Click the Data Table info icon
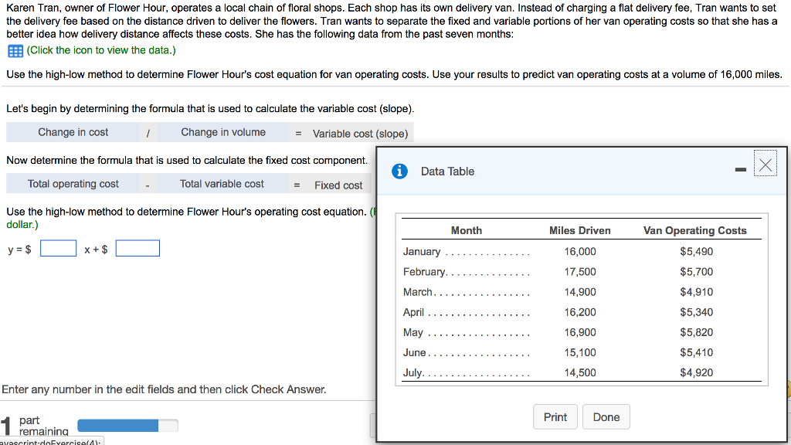791x445 pixels. click(399, 172)
